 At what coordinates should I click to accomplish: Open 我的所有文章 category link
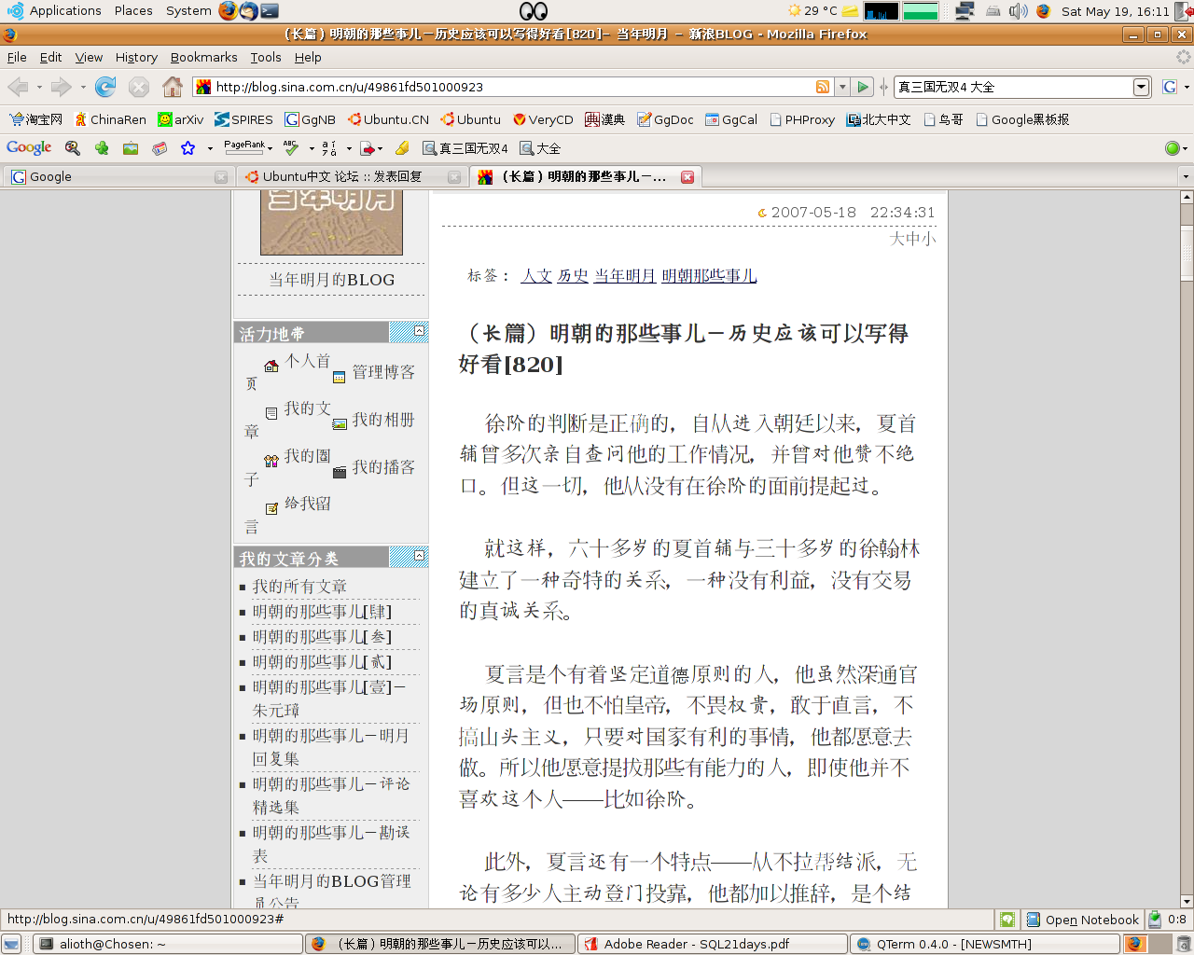(x=299, y=587)
